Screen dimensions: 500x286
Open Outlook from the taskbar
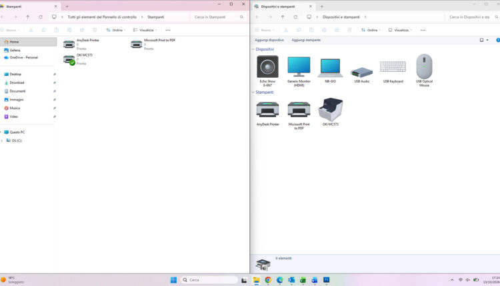(x=291, y=280)
